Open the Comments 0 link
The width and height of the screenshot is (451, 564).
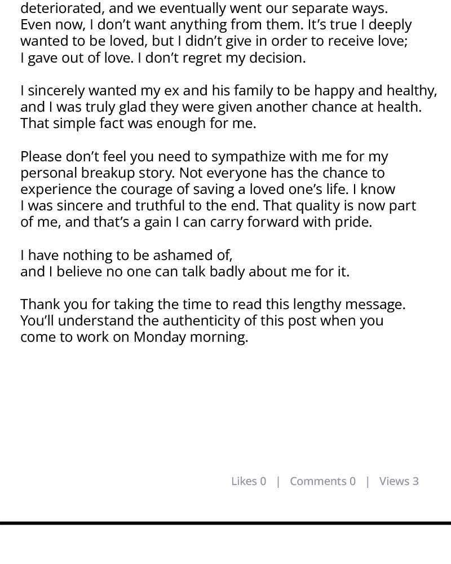(x=322, y=481)
